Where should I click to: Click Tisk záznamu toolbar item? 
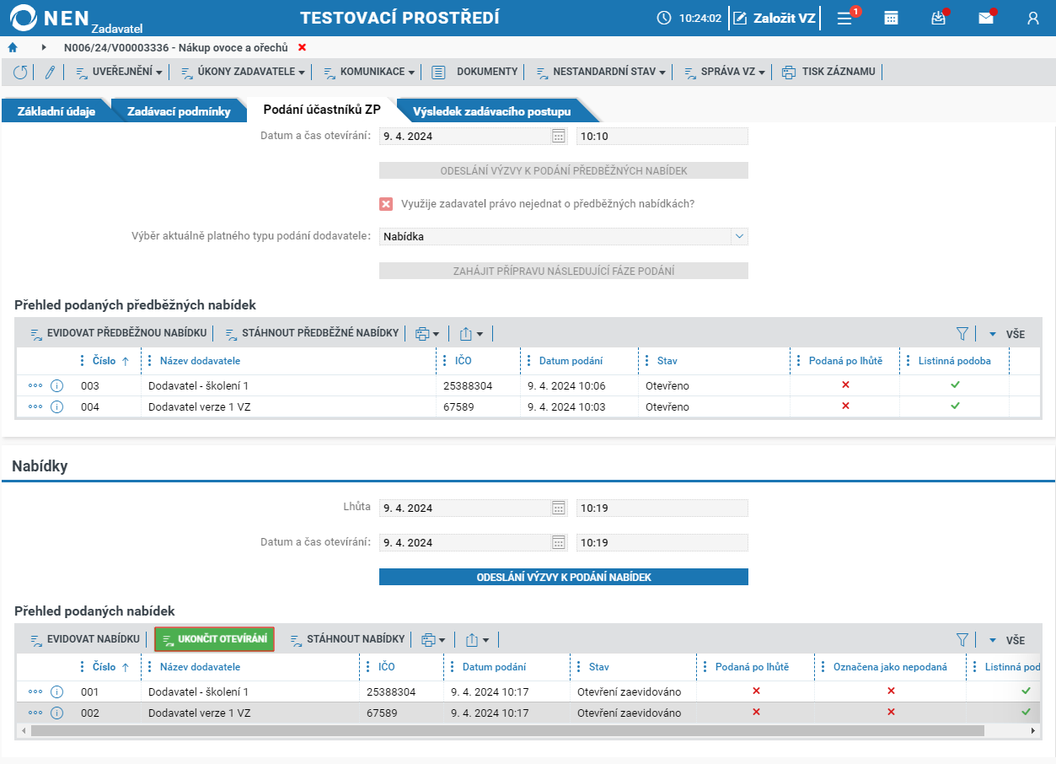click(x=829, y=73)
